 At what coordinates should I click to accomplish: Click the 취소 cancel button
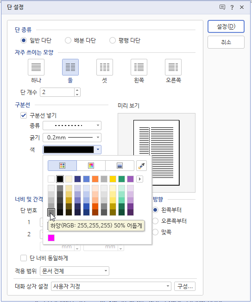226,42
